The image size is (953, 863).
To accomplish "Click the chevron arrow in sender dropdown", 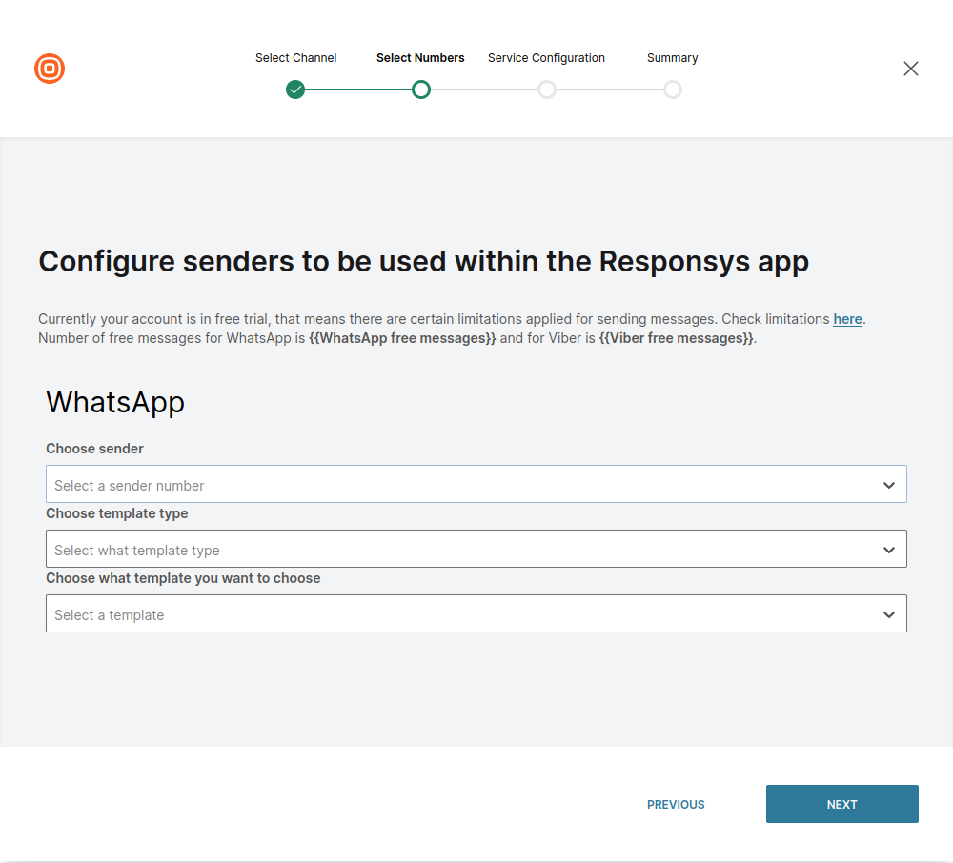I will click(888, 485).
